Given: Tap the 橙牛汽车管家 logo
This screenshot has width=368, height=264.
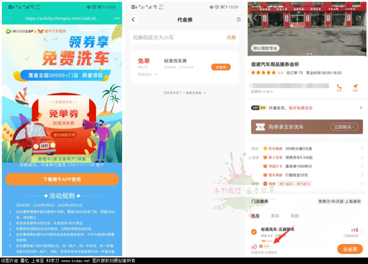Looking at the screenshot, I should click(52, 31).
